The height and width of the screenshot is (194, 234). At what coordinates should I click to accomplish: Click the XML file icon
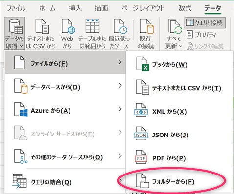click(141, 111)
